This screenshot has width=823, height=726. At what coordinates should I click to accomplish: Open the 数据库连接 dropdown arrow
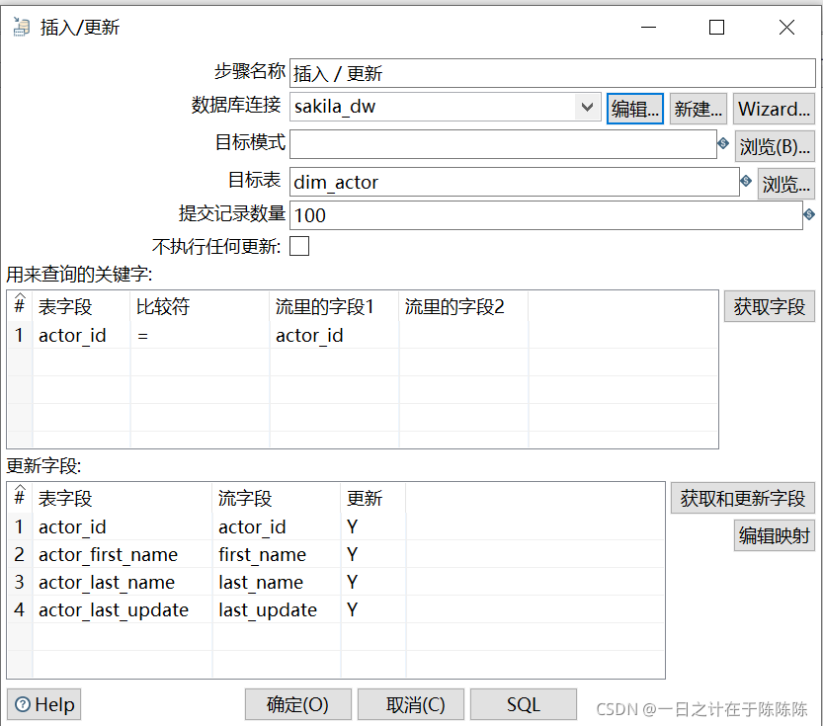587,107
